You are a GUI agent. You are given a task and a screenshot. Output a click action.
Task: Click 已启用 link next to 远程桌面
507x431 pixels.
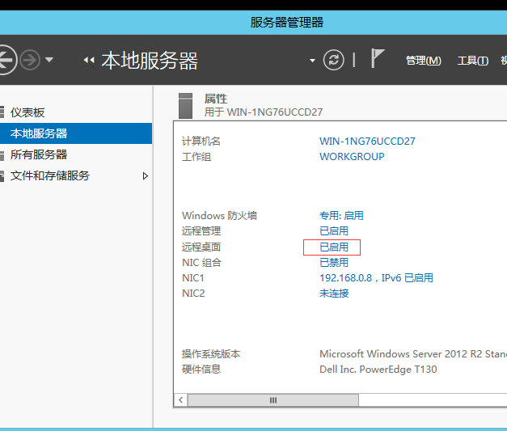tap(334, 247)
